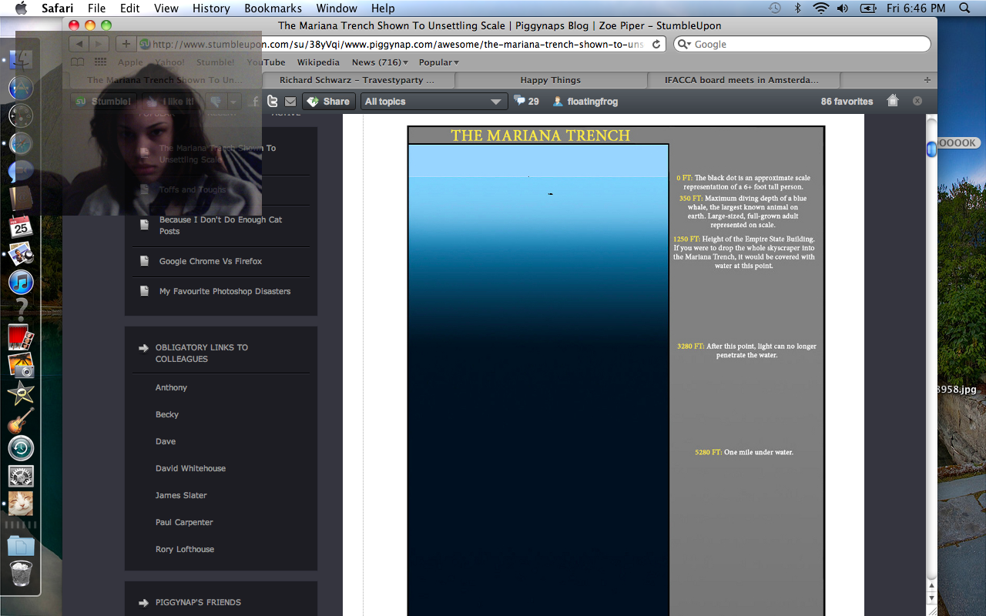Switch to the Happy Things tab
Screen dimensions: 986x616
point(550,80)
